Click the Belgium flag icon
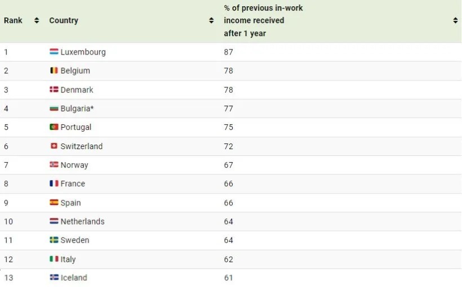Screen dimensions: 462x287 point(54,70)
